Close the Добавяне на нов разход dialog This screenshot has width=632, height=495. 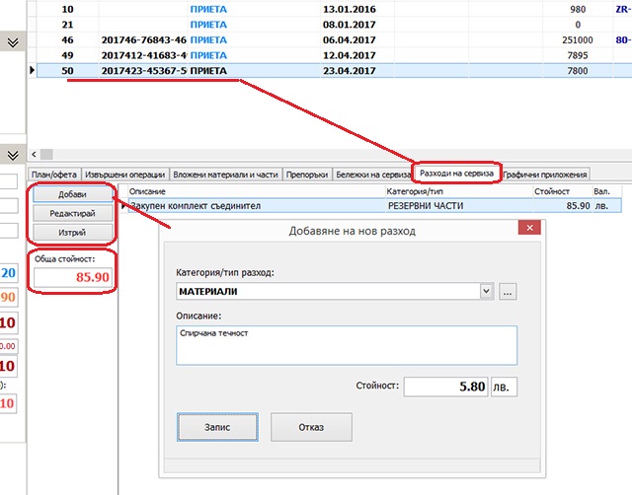pos(530,229)
